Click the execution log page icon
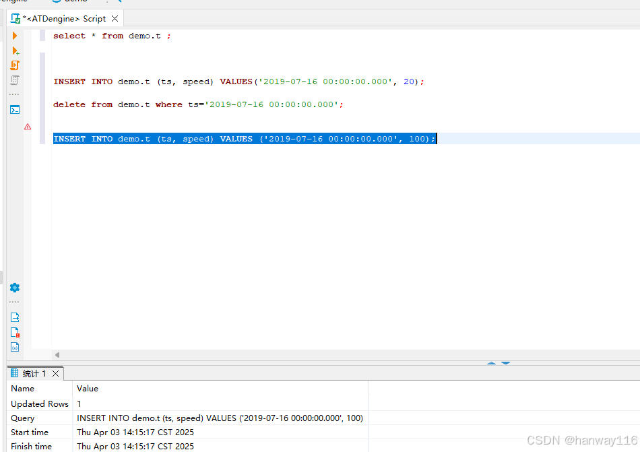640x452 pixels. pyautogui.click(x=15, y=332)
